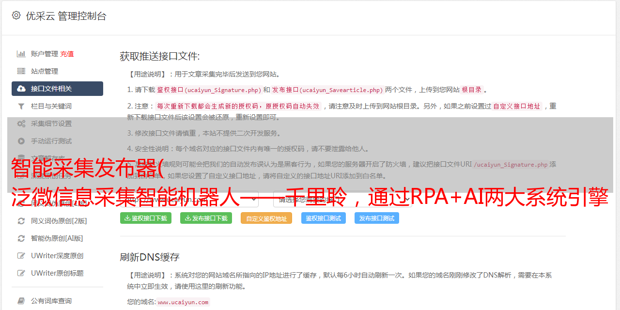This screenshot has height=310, width=620.
Task: Click the 鉴权接口(ucaiyun_Signature.php) code text
Action: [x=209, y=90]
